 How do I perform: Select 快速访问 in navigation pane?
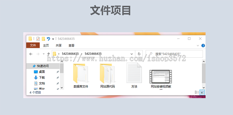coord(43,66)
